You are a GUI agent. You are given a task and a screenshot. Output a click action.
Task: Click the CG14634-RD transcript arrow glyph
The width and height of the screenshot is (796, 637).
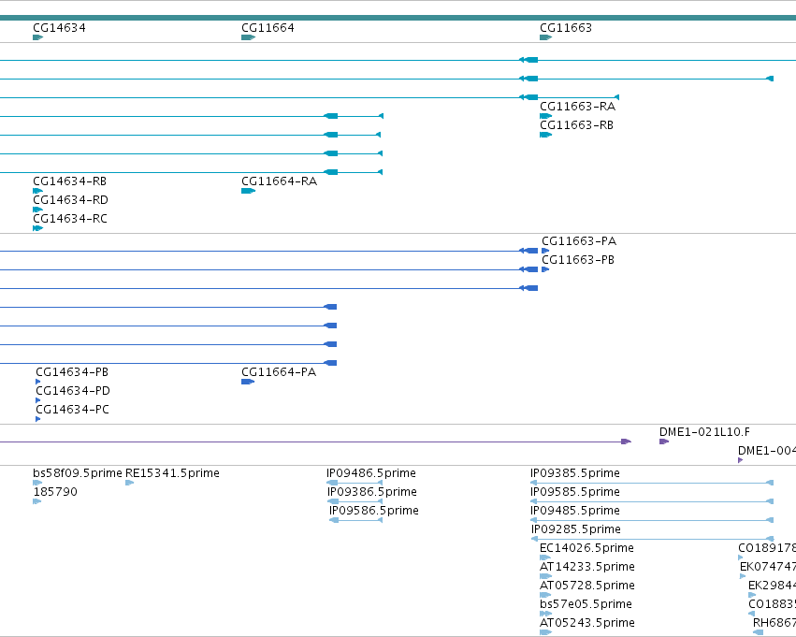coord(38,210)
